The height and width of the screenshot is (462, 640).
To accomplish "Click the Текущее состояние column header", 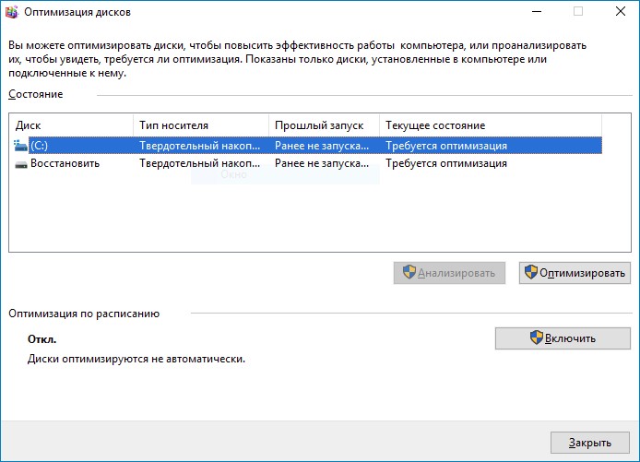I will click(x=489, y=124).
